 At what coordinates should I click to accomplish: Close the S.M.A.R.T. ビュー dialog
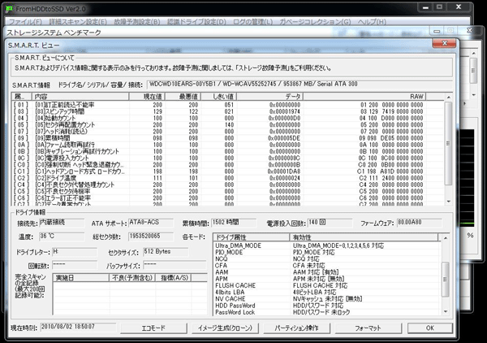[444, 43]
